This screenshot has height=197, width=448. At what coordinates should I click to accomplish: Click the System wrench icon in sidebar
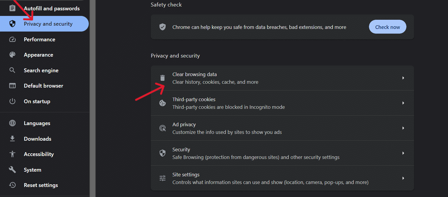pyautogui.click(x=12, y=170)
